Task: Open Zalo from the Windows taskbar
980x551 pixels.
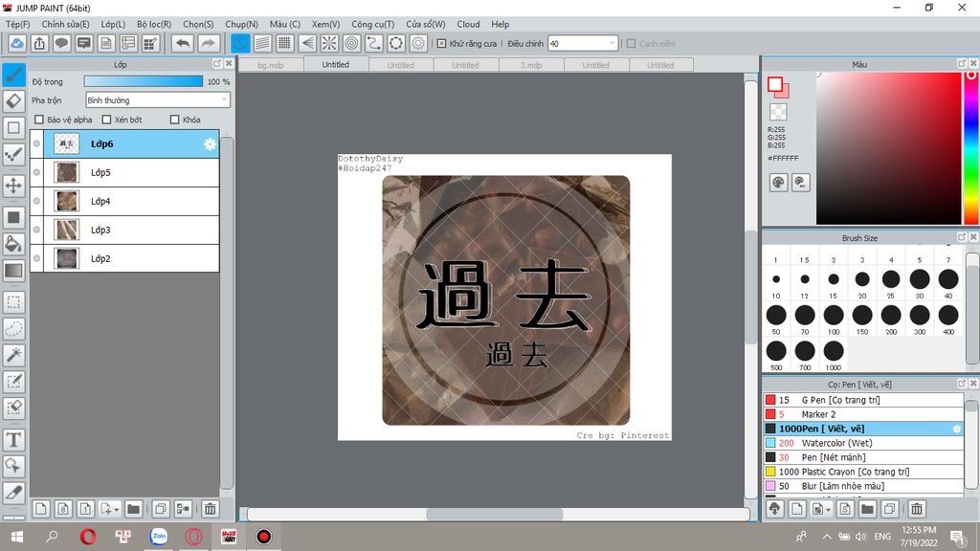Action: (159, 536)
